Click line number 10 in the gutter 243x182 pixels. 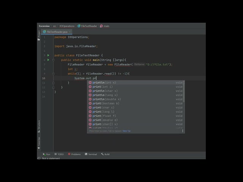[44, 78]
